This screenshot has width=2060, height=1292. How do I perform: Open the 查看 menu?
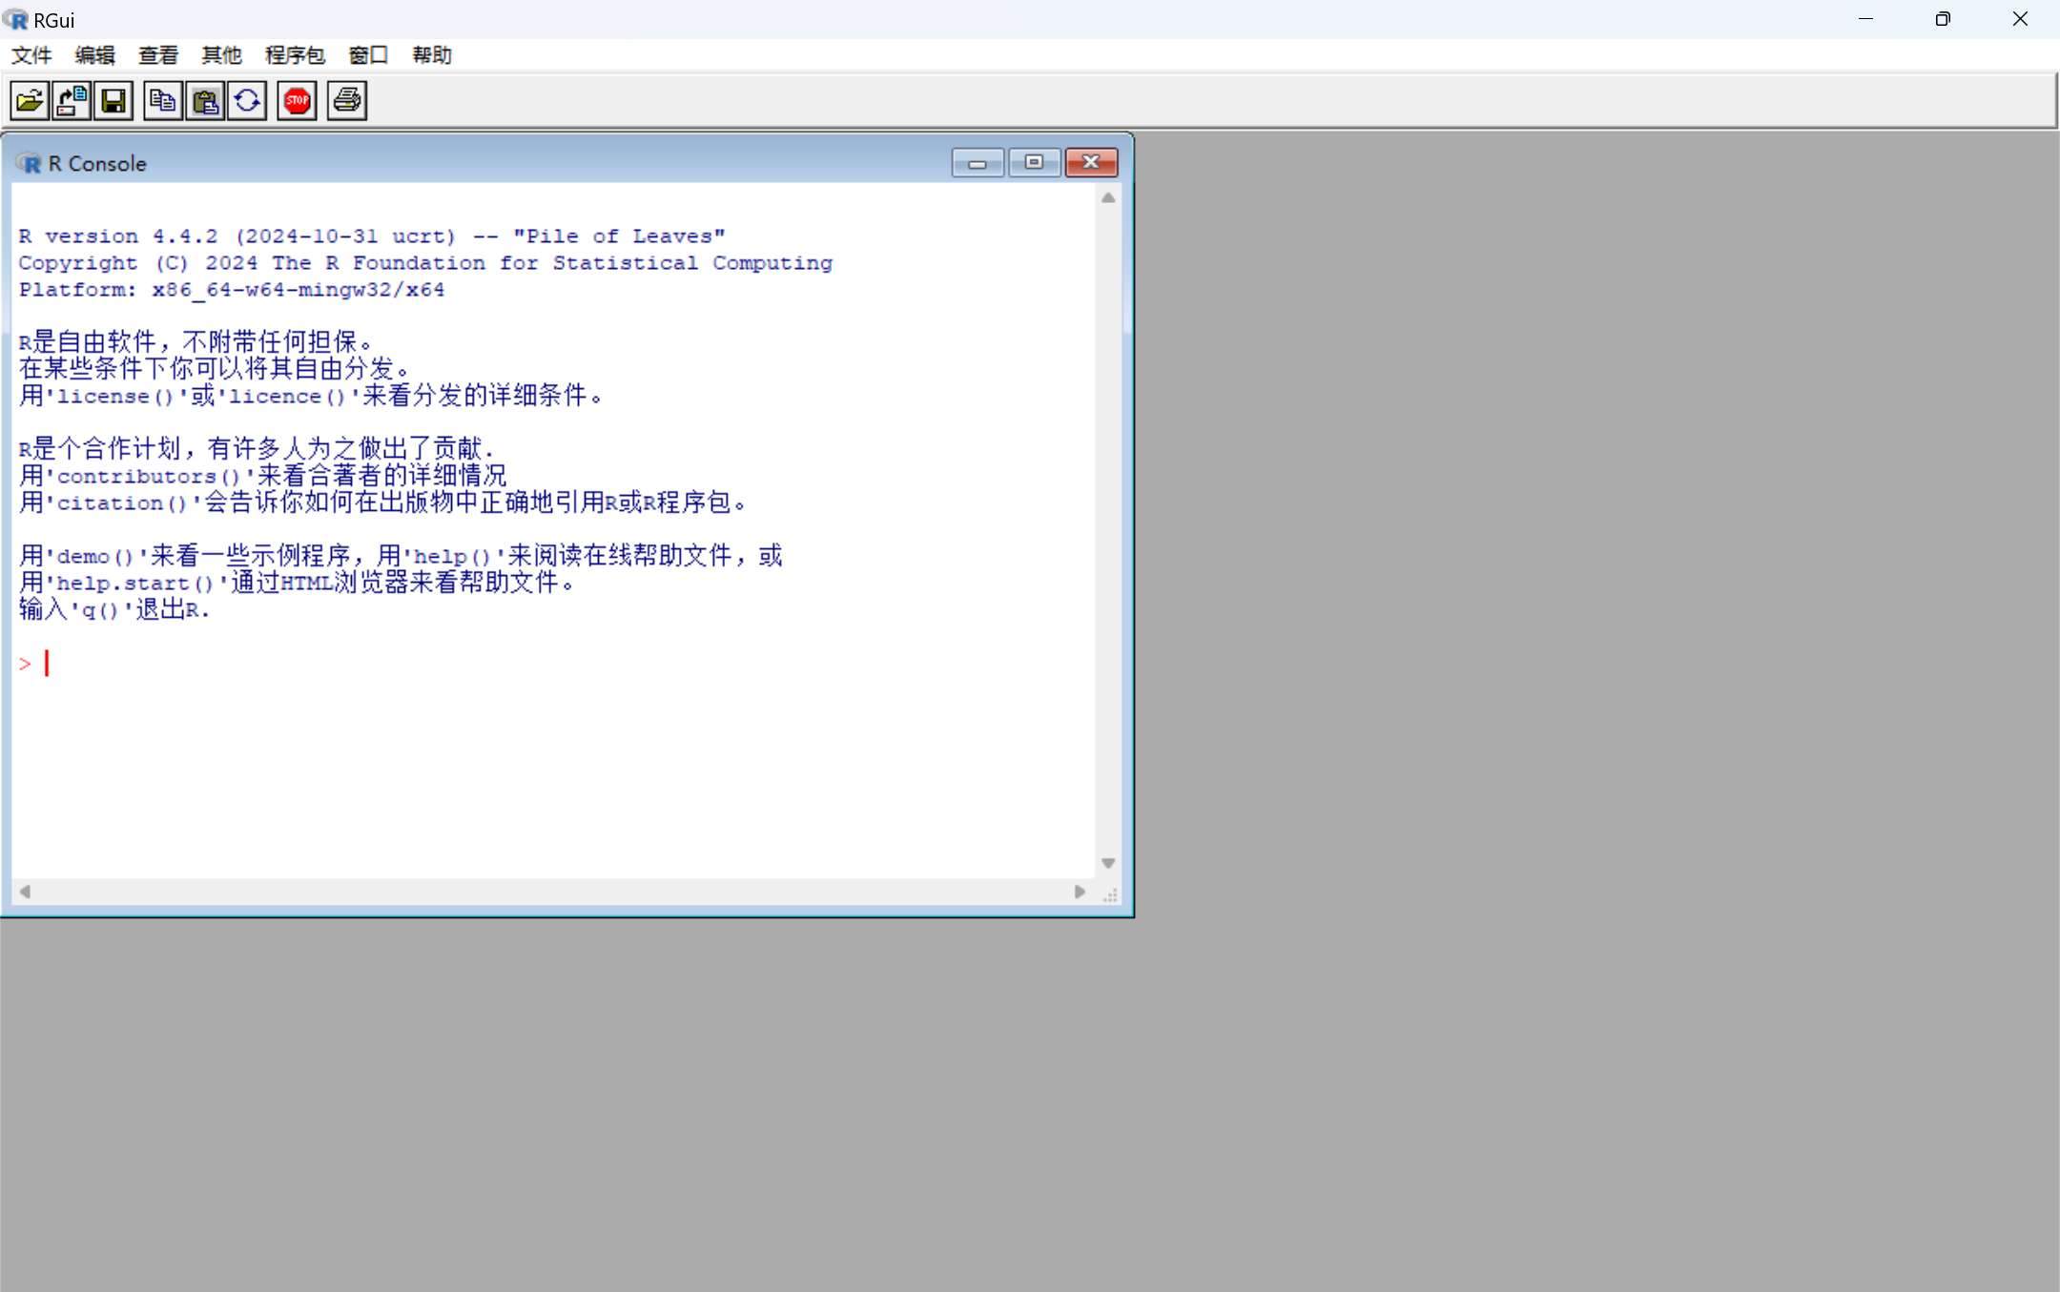pos(158,55)
